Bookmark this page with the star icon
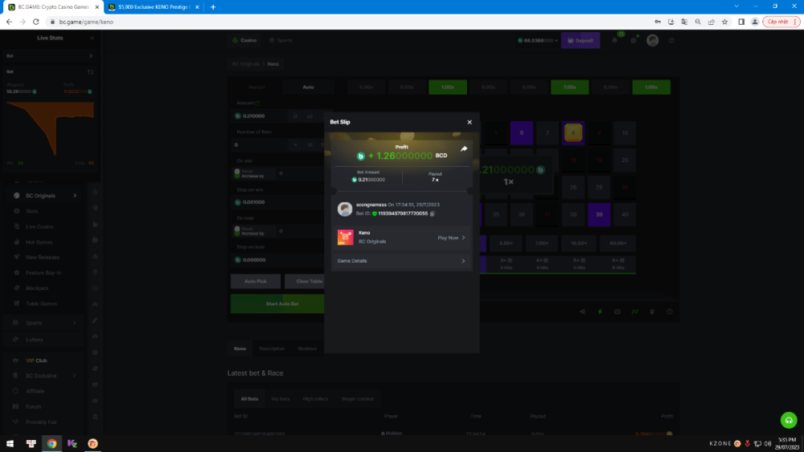Viewport: 804px width, 452px height. [724, 22]
